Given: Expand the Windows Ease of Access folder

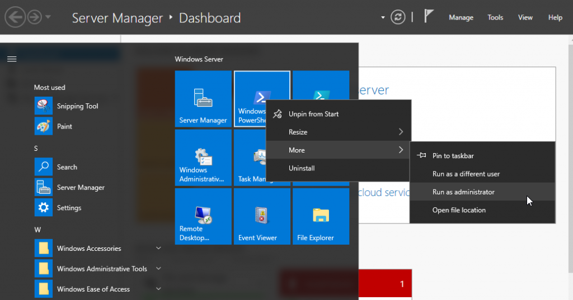Looking at the screenshot, I should tap(93, 289).
